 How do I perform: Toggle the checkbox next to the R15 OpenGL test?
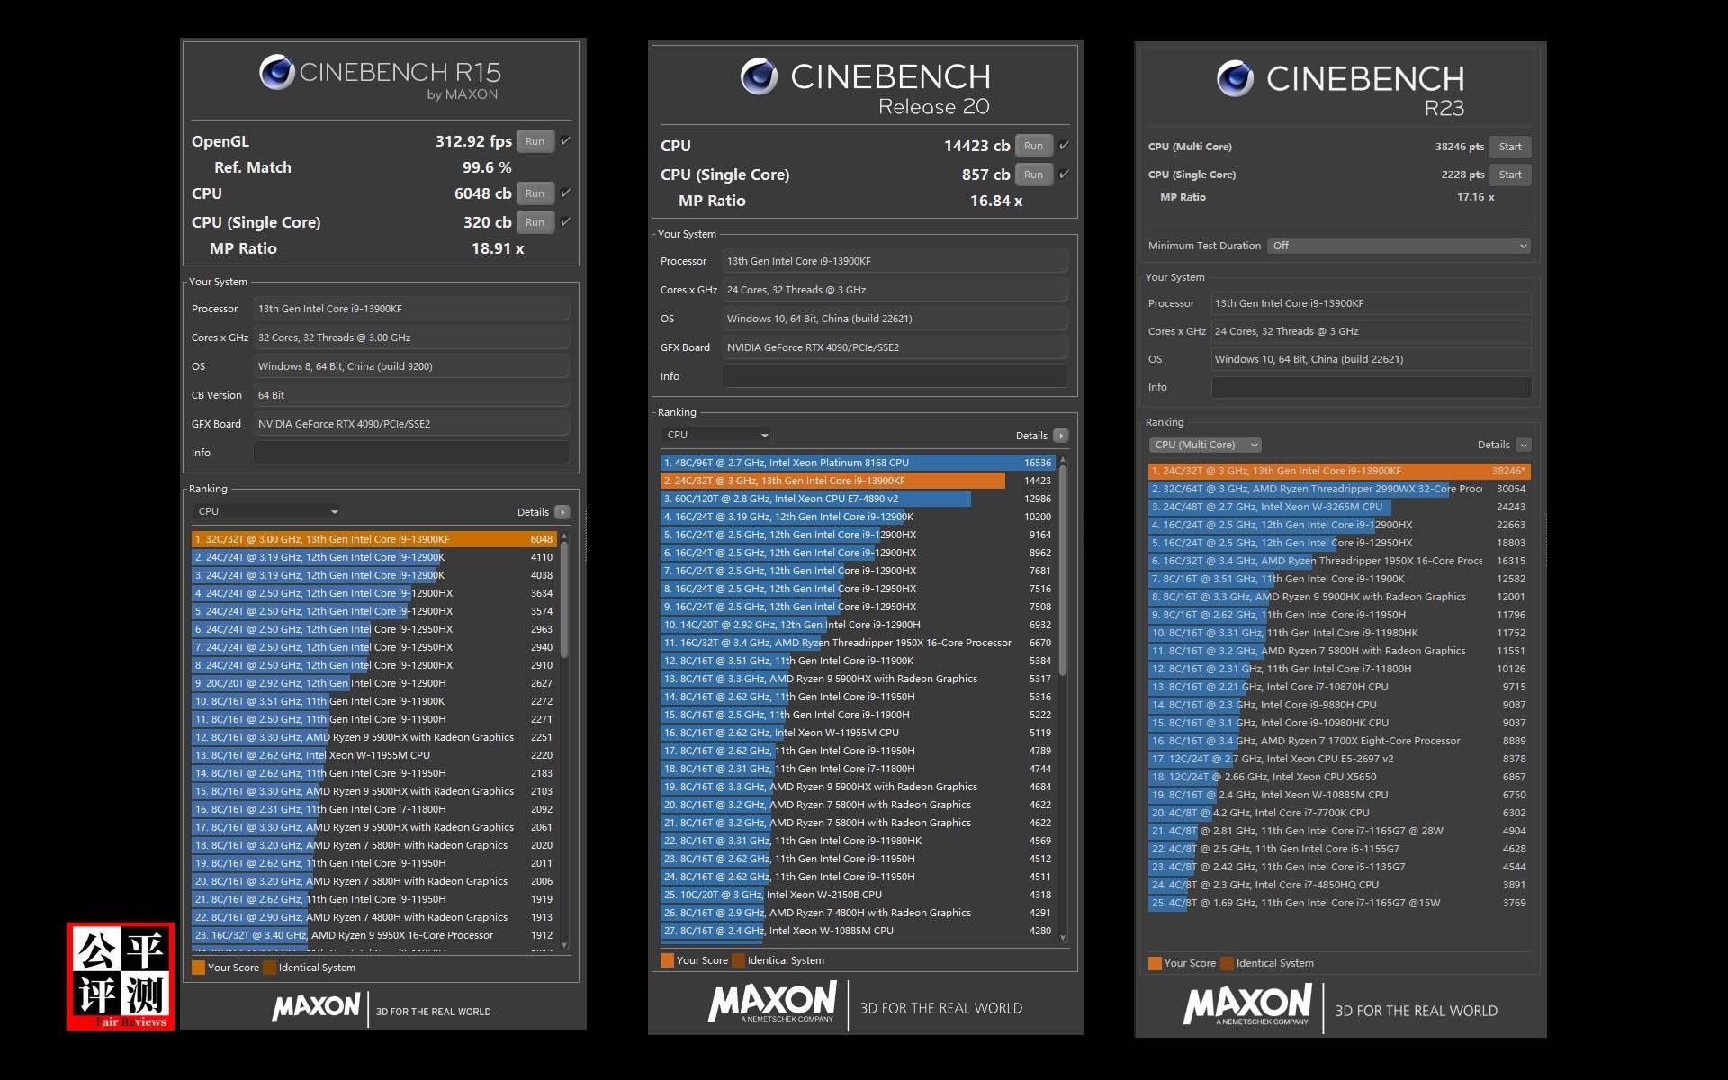tap(566, 141)
